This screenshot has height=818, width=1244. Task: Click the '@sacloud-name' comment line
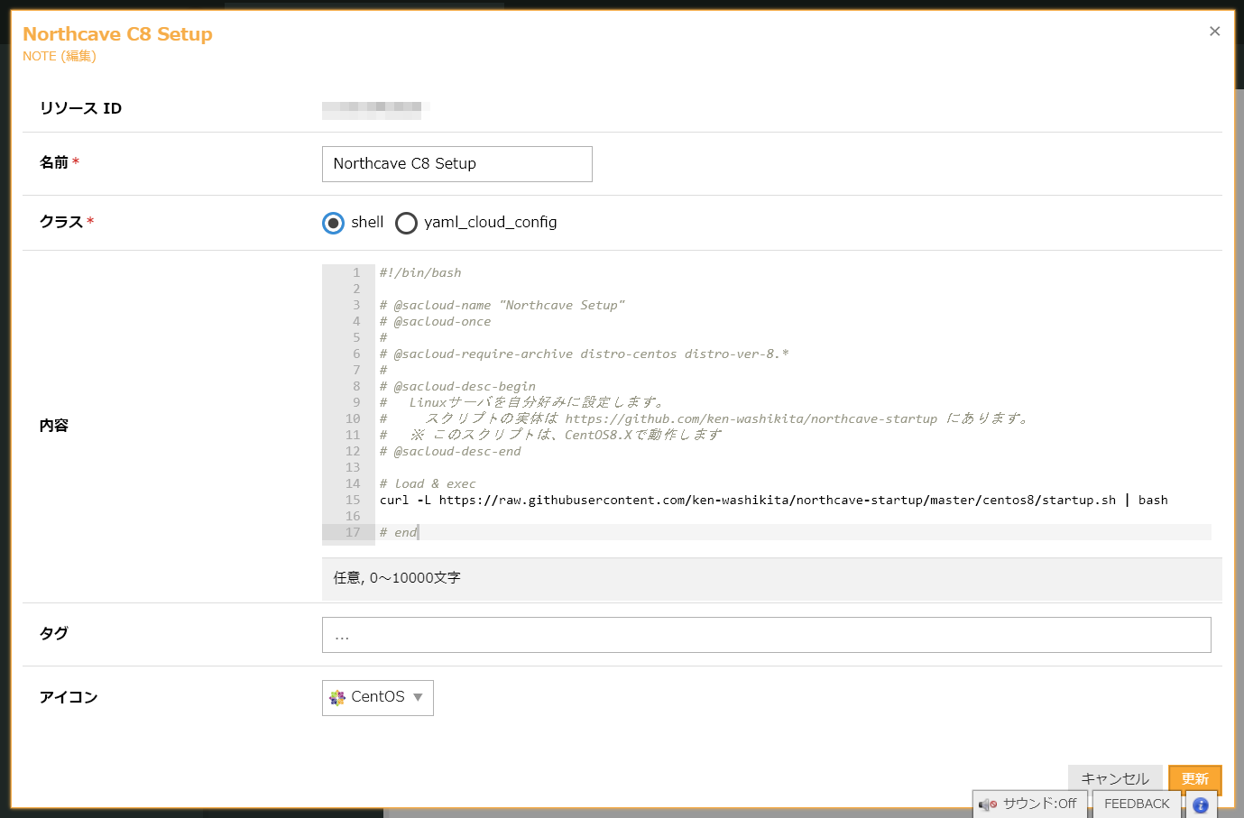(x=502, y=305)
